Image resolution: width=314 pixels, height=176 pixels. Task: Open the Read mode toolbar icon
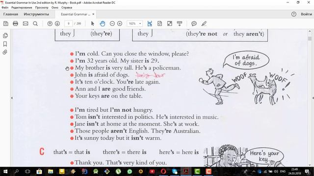tap(180, 23)
